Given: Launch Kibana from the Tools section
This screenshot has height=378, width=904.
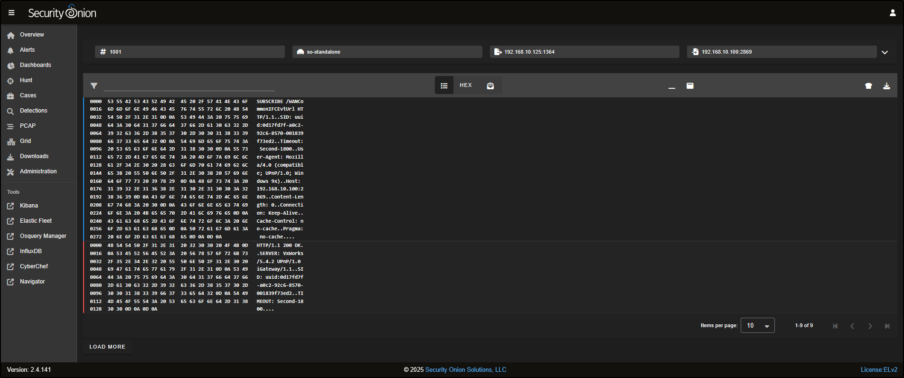Looking at the screenshot, I should (x=28, y=206).
